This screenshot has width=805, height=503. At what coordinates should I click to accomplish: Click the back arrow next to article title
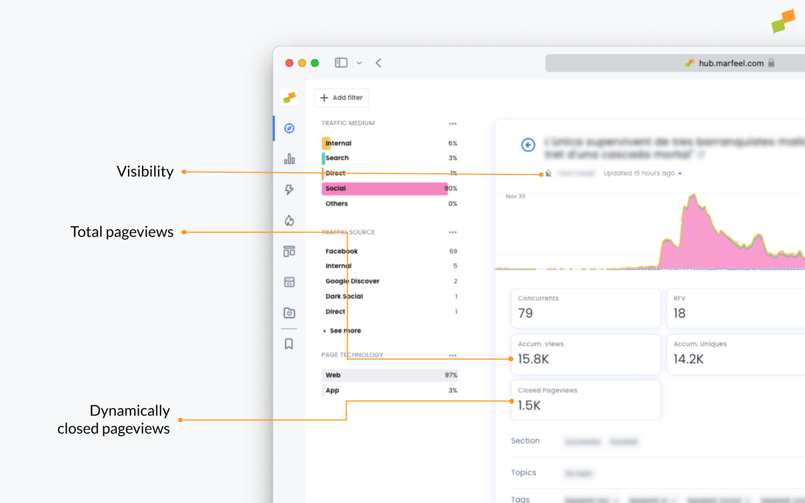tap(528, 145)
